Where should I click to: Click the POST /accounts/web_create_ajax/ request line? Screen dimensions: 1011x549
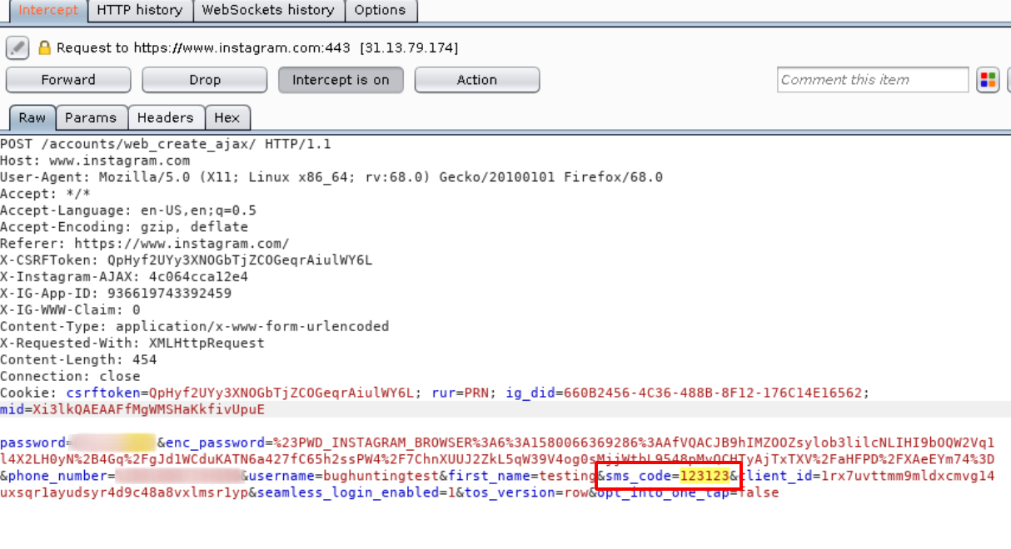coord(166,144)
